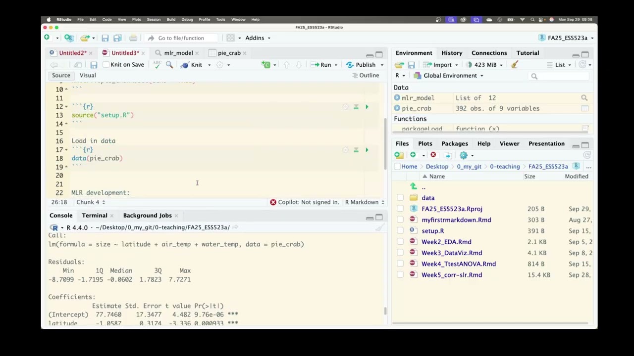Refresh the Environment pane

[582, 65]
